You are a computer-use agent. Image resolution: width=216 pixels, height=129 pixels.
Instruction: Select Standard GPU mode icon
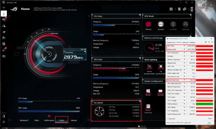click(x=161, y=24)
